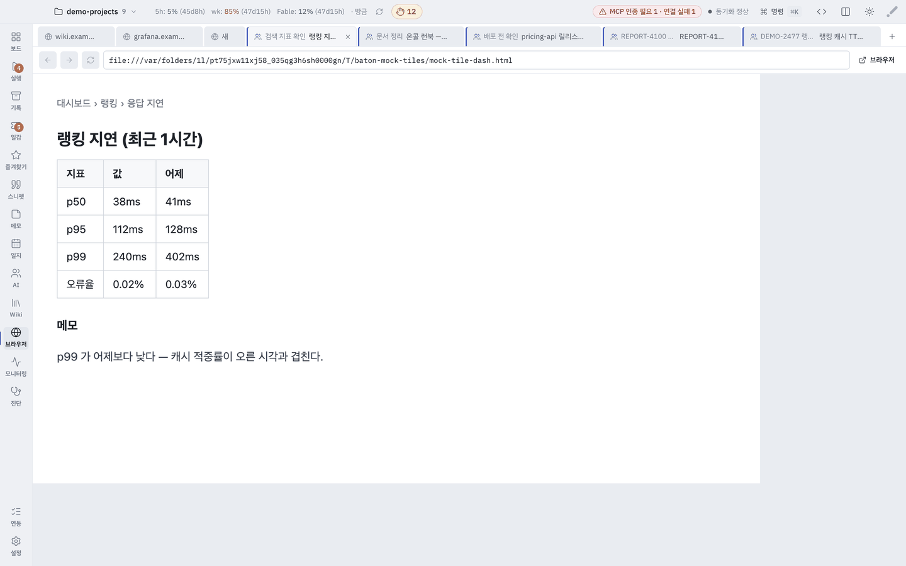Expand the demo-projects dropdown
This screenshot has height=566, width=906.
tap(95, 11)
